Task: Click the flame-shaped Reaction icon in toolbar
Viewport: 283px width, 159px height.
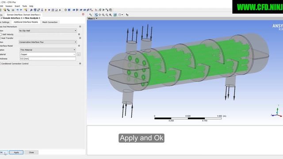Action: click(46, 10)
